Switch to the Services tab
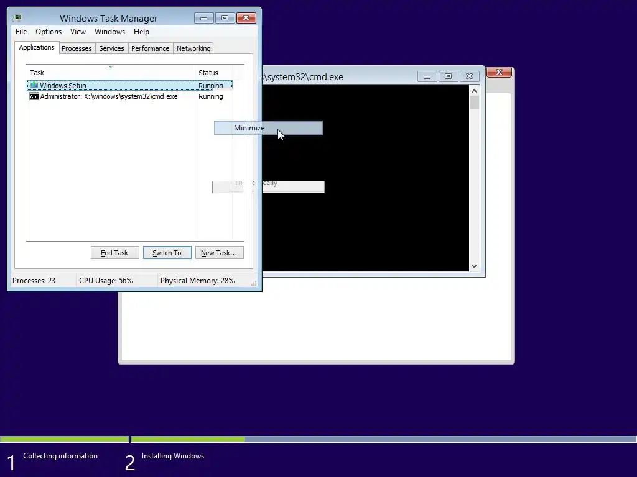This screenshot has height=477, width=637. coord(111,48)
